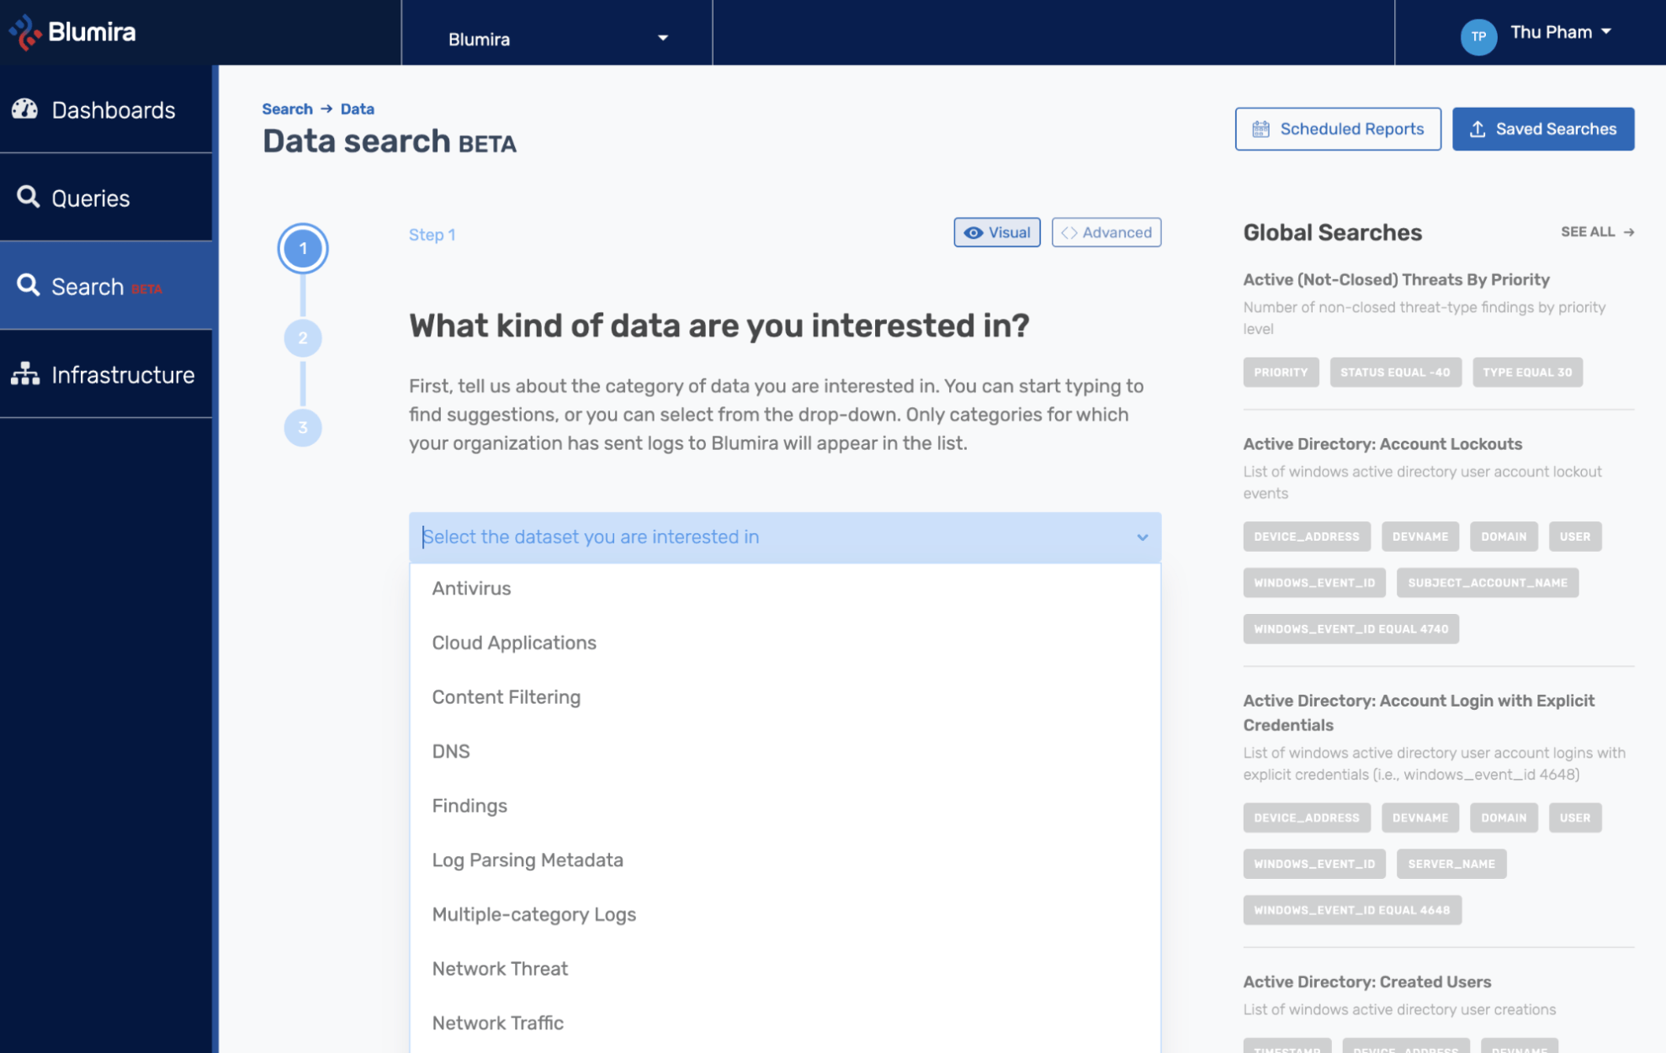
Task: Open Infrastructure from the left navigation
Action: tap(24, 374)
